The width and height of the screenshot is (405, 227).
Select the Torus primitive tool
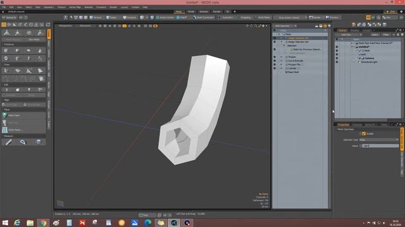click(6, 58)
